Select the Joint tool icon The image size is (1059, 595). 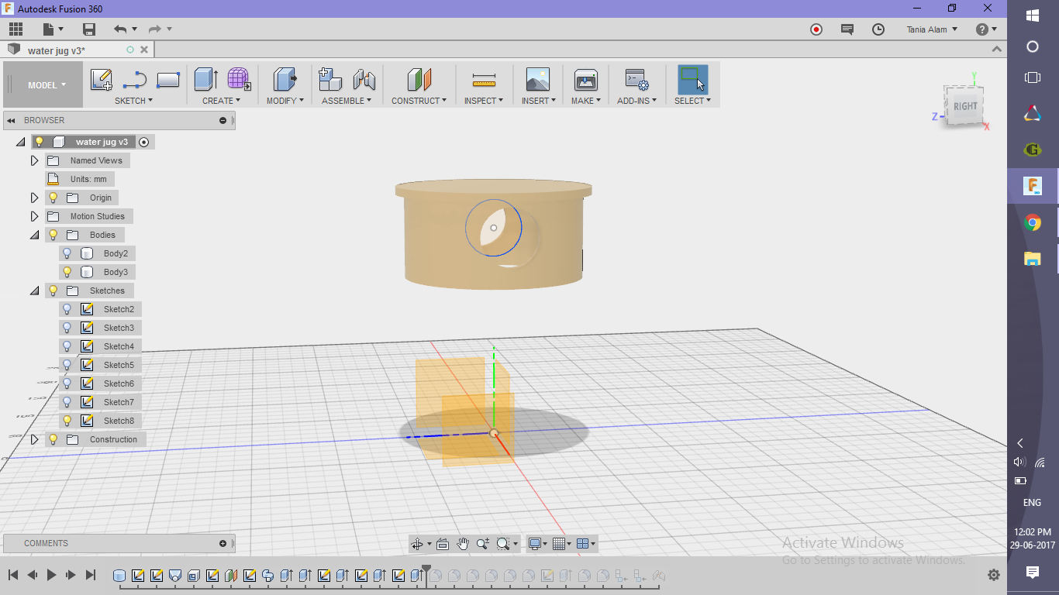[x=364, y=79]
